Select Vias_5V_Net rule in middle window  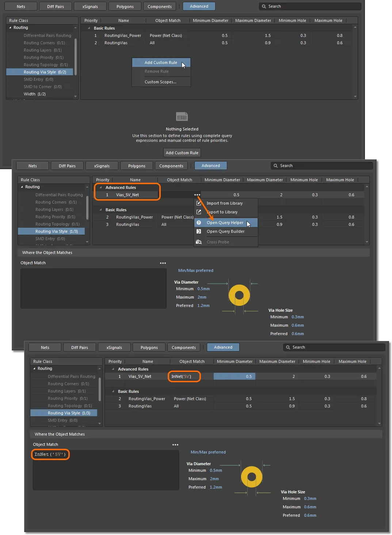click(128, 195)
